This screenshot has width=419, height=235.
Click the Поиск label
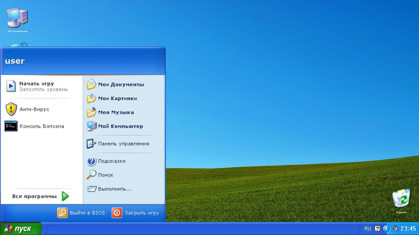tap(106, 175)
